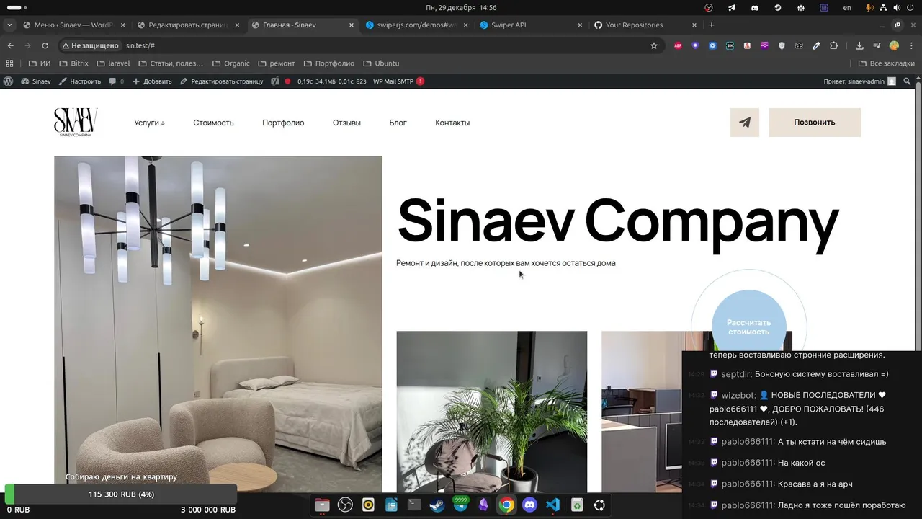
Task: Open the Chrome profile avatar
Action: [894, 45]
